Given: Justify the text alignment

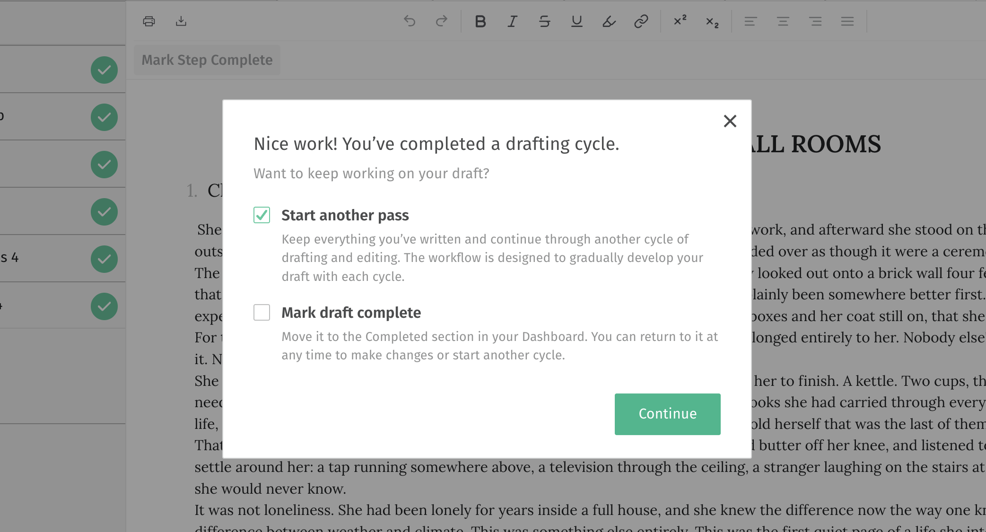Looking at the screenshot, I should click(847, 21).
